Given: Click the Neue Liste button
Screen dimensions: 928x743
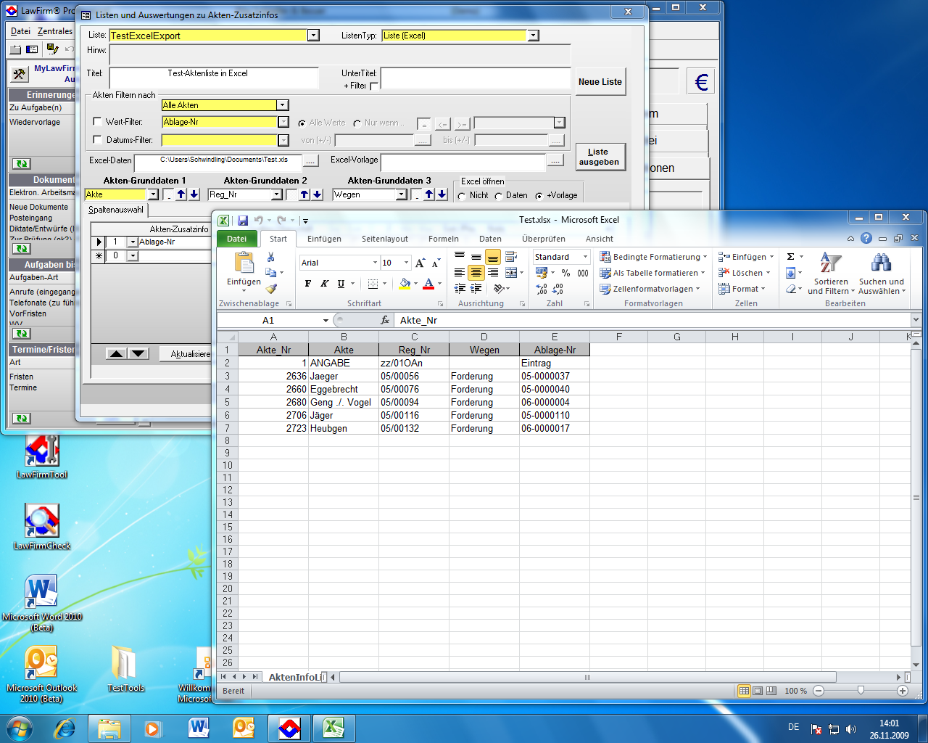Looking at the screenshot, I should click(x=600, y=82).
